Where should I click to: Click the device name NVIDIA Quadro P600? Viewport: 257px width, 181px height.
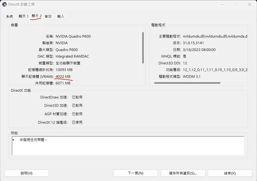click(x=73, y=36)
